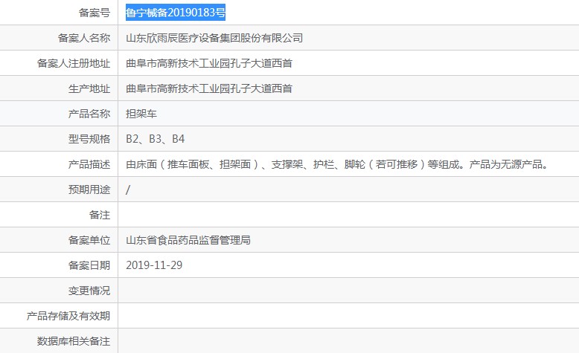Click the production address value in 生产地址 row
The image size is (579, 353).
point(209,88)
